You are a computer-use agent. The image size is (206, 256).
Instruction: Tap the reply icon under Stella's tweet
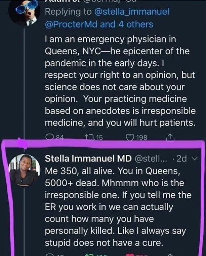point(49,255)
